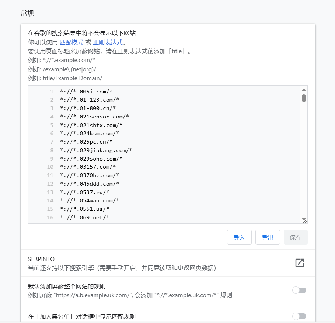This screenshot has height=323, width=335.
Task: Open the 正则表达式 link
Action: pyautogui.click(x=107, y=42)
